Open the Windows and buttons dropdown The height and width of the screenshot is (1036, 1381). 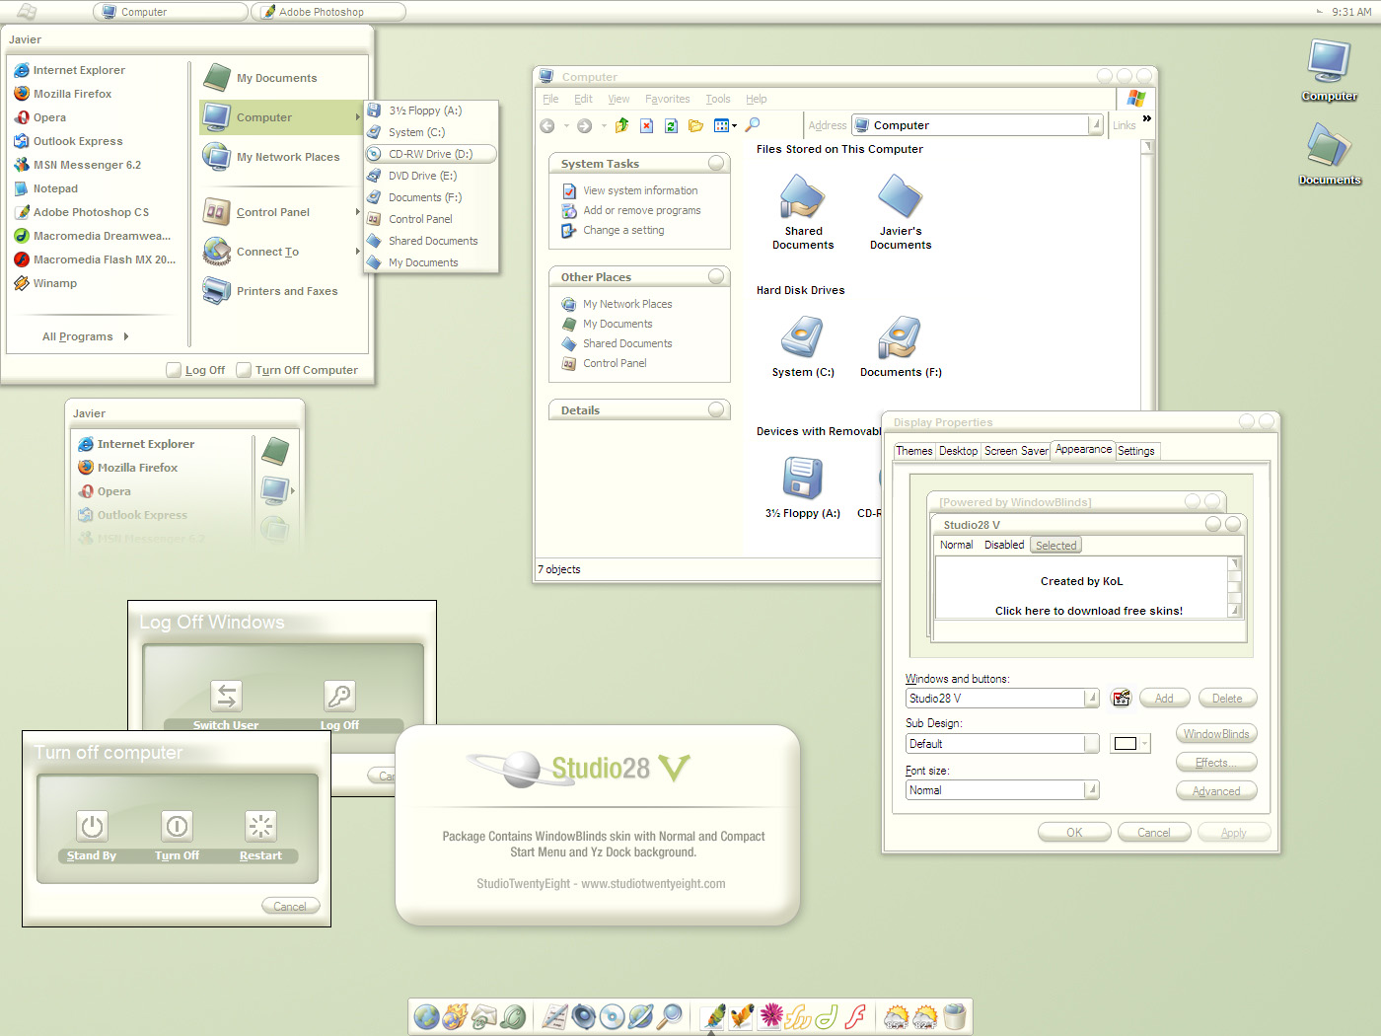(x=1091, y=699)
